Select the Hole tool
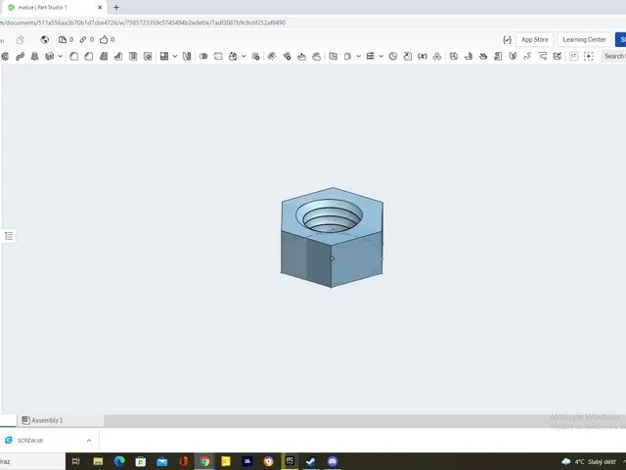Viewport: 626px width, 470px height. click(x=148, y=57)
